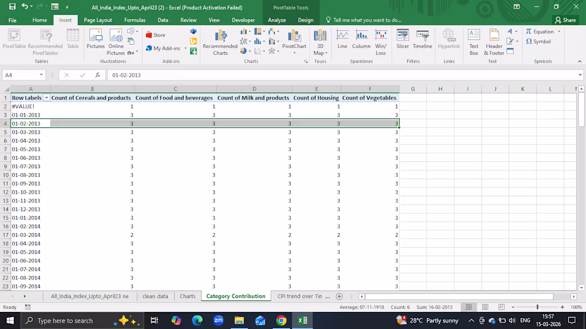This screenshot has width=586, height=329.
Task: Click the Windows taskbar search box
Action: [81, 320]
